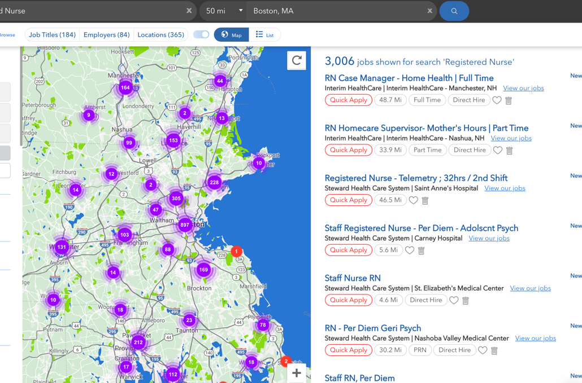
Task: View our jobs for Saint Anne's Hospital
Action: click(x=505, y=188)
